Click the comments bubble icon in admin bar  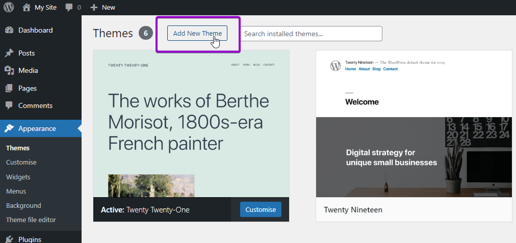(69, 8)
